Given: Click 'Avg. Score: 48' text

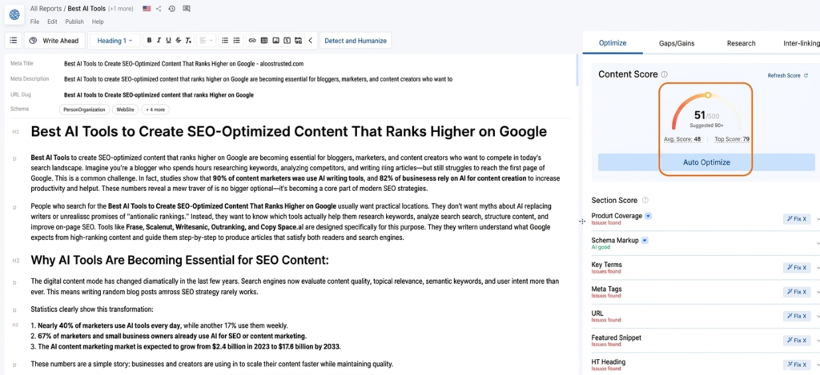Looking at the screenshot, I should click(x=682, y=139).
